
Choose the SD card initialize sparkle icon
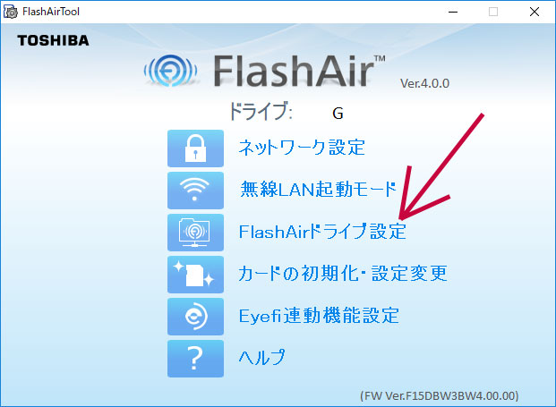pos(195,275)
